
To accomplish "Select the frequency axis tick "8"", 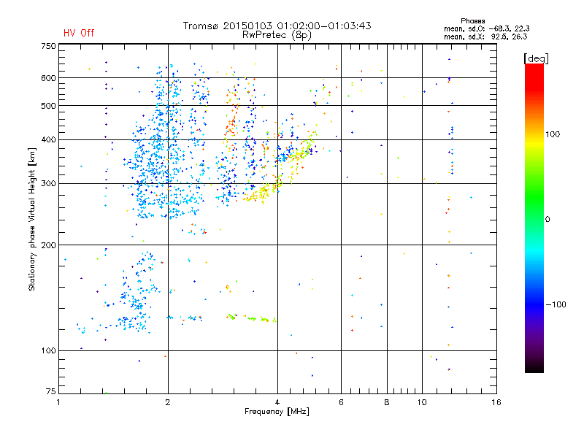I will [x=387, y=402].
